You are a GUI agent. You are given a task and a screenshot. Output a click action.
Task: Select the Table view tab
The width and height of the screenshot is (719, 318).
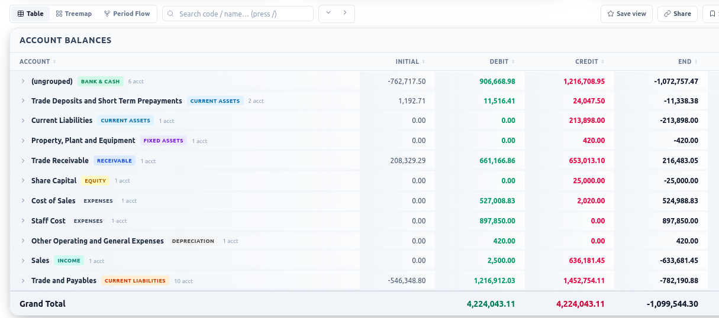(30, 14)
